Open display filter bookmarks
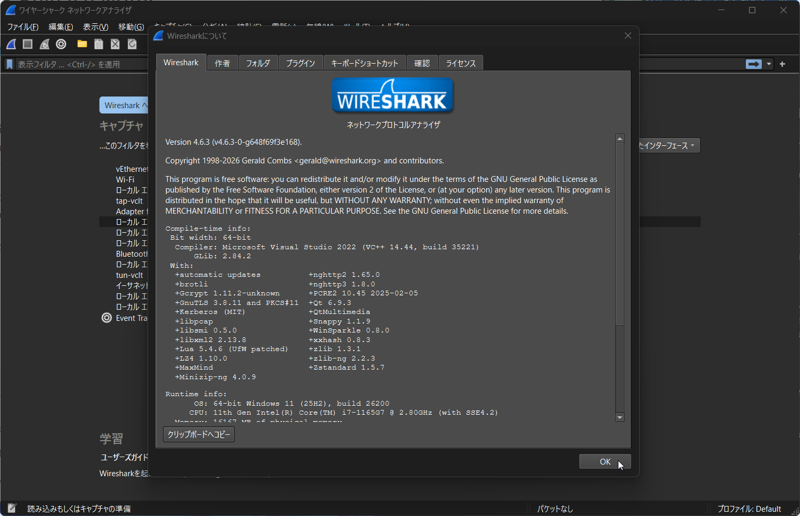 tap(9, 64)
